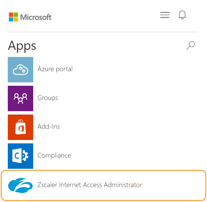Open the blue Compliance icon tile

click(20, 156)
